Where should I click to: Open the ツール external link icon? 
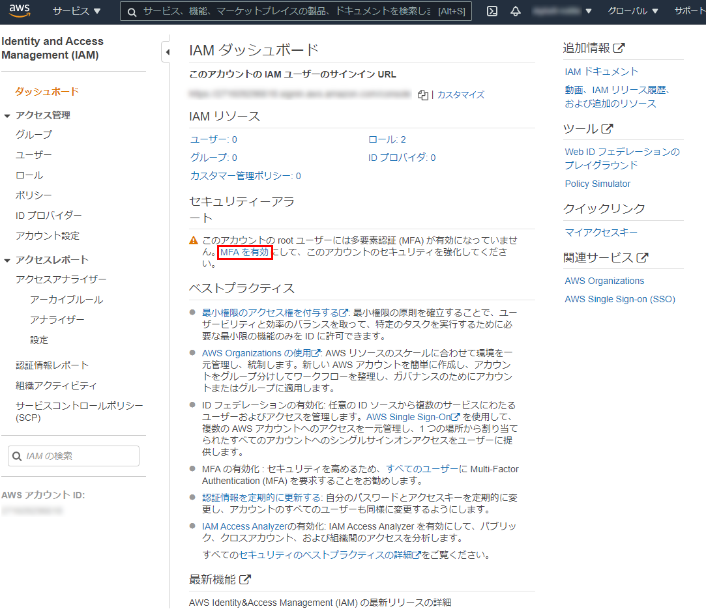click(607, 129)
